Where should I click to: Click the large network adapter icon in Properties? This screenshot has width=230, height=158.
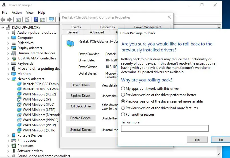70,43
